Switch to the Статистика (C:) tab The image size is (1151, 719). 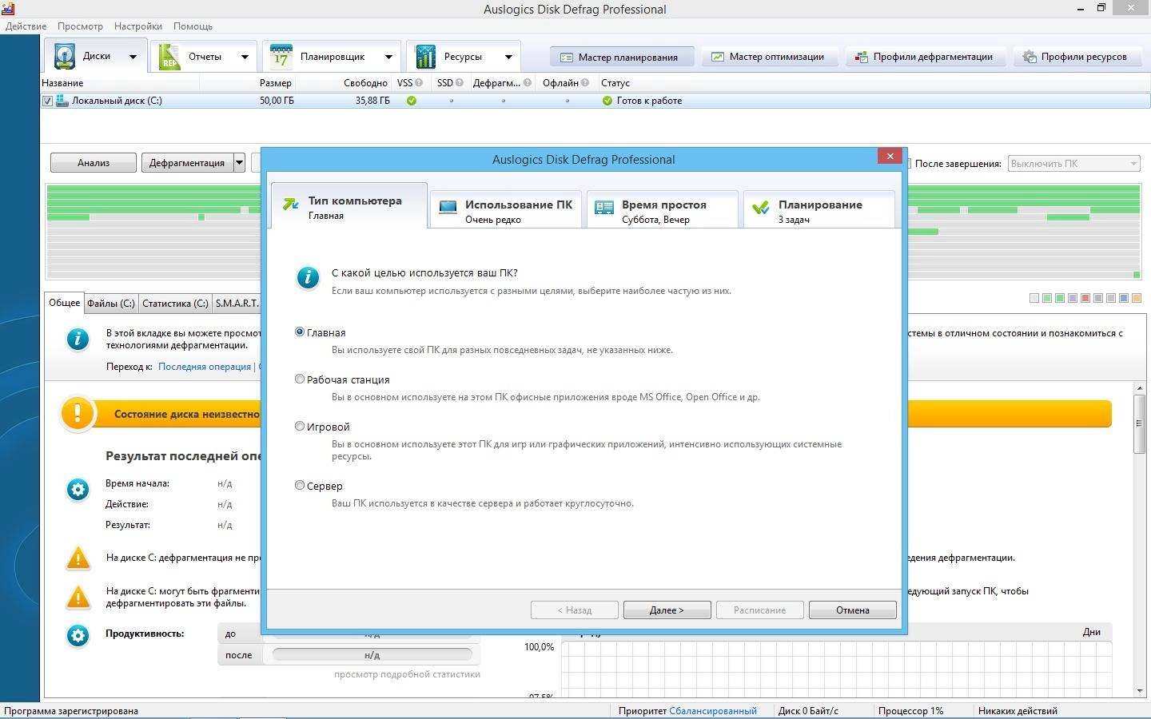175,304
